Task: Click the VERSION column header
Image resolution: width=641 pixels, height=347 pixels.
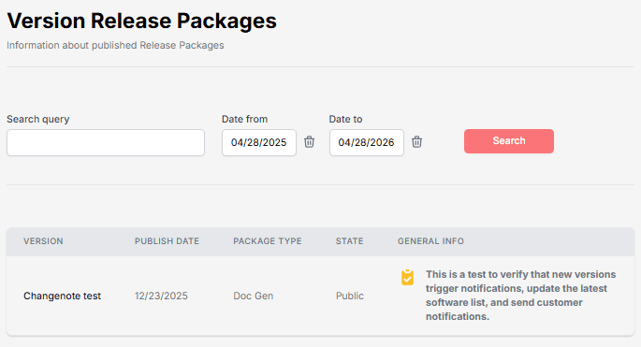Action: point(43,241)
